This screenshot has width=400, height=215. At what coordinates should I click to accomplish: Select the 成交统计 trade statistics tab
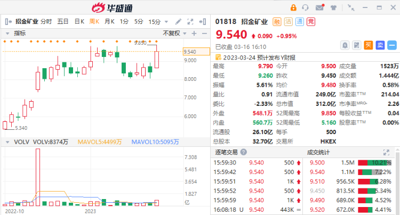coord(318,152)
